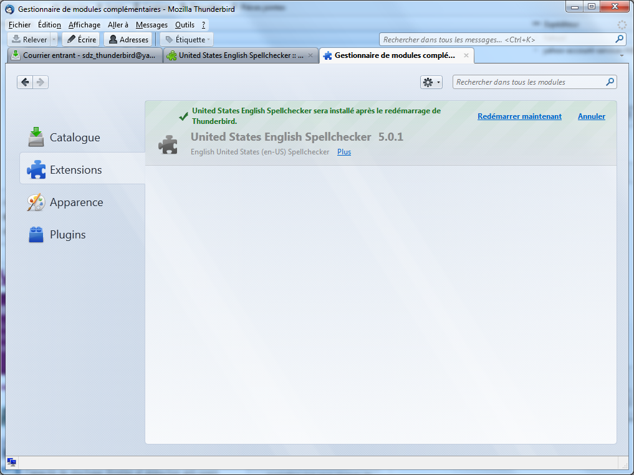
Task: Select the Extensions category
Action: click(82, 169)
